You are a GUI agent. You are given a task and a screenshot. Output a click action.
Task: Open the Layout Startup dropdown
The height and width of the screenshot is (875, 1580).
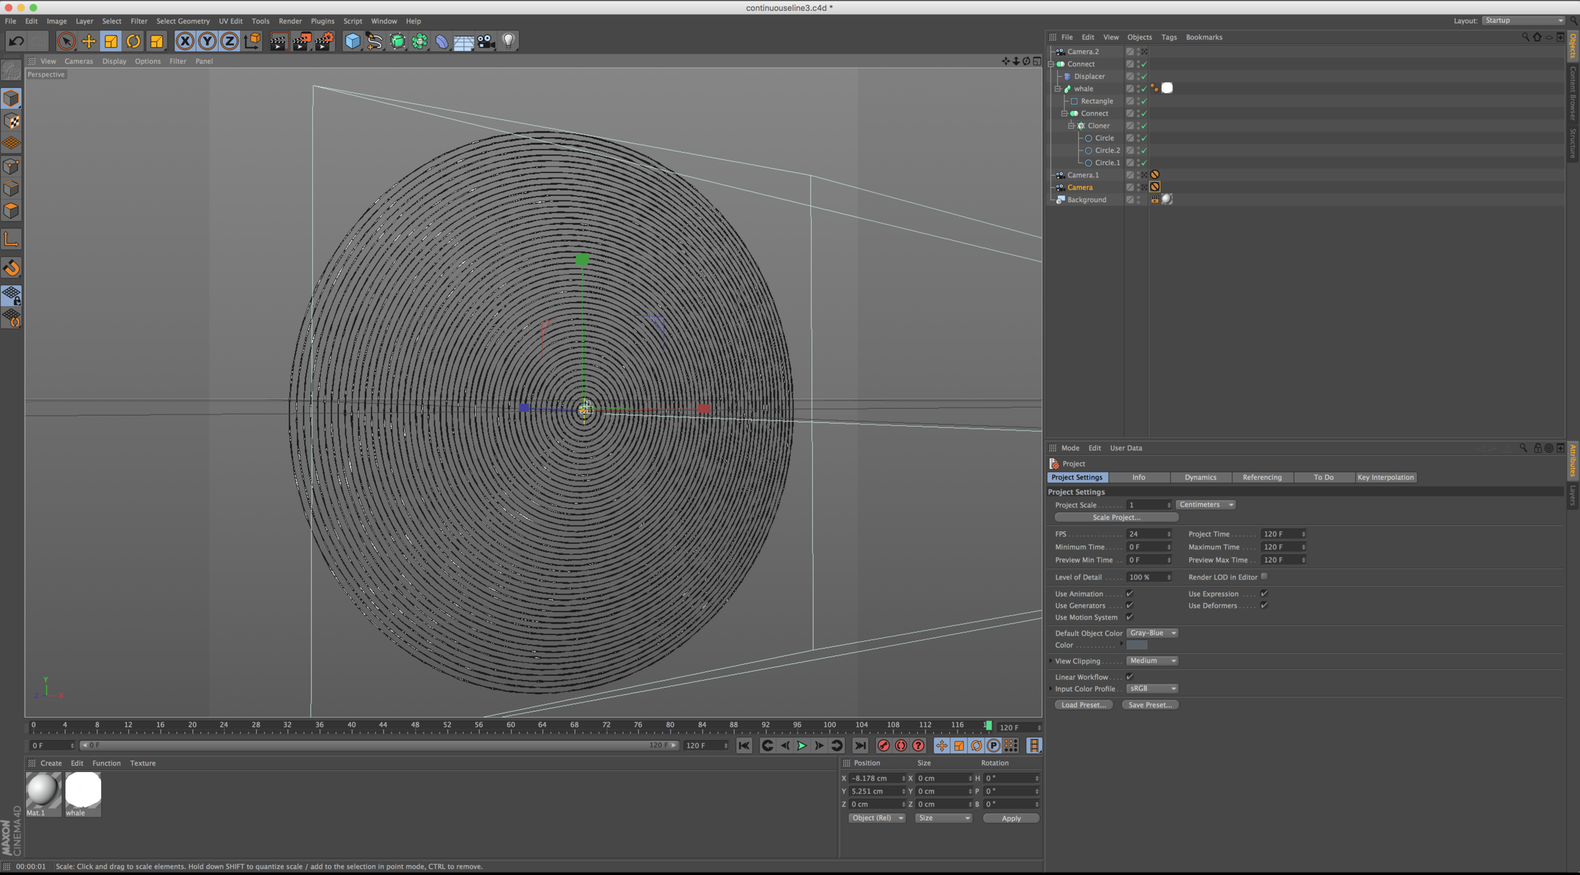pos(1523,20)
